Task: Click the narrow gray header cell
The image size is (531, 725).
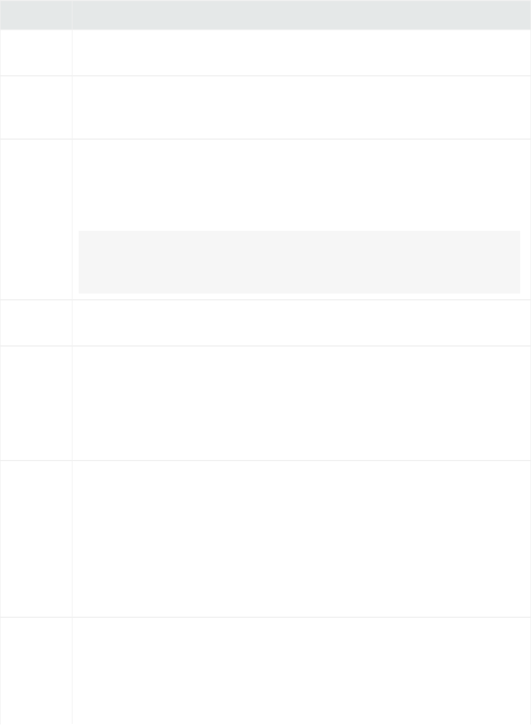Action: coord(36,15)
